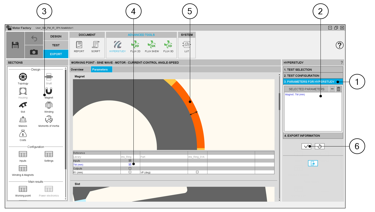This screenshot has width=375, height=212.
Task: Switch to the Overview tab
Action: (77, 69)
